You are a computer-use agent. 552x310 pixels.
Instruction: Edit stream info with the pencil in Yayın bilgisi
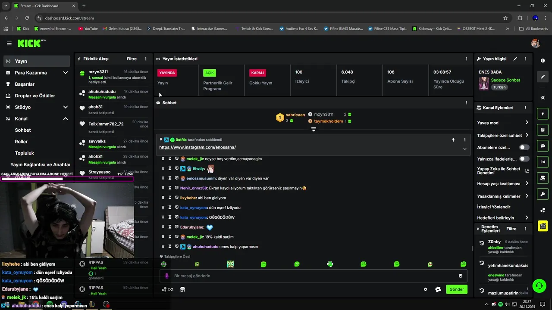coord(515,59)
